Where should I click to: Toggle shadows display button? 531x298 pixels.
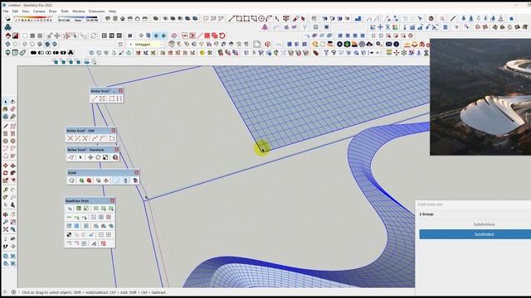tap(7, 18)
